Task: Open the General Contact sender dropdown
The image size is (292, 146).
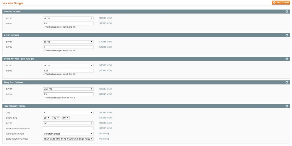Action: pyautogui.click(x=68, y=133)
